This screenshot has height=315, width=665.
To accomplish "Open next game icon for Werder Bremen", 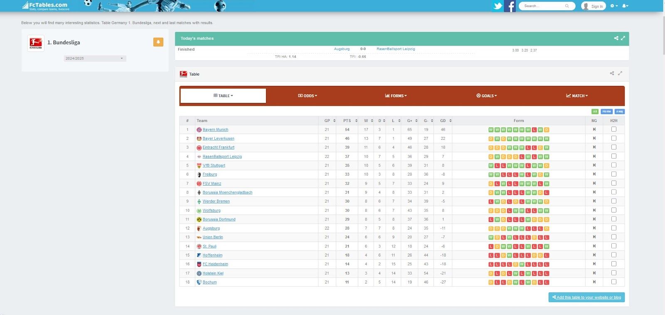I will (x=594, y=201).
